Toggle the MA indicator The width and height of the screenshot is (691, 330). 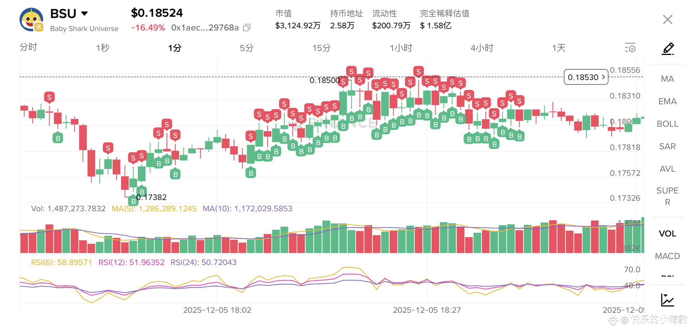(x=667, y=79)
